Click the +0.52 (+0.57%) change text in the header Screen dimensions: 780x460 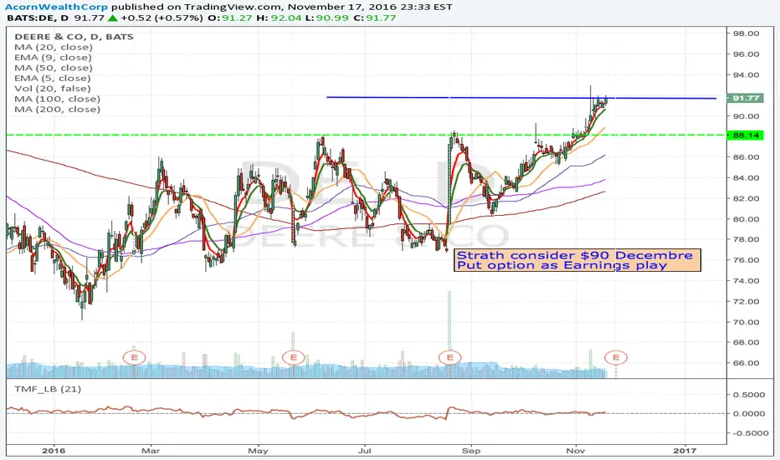tap(162, 18)
